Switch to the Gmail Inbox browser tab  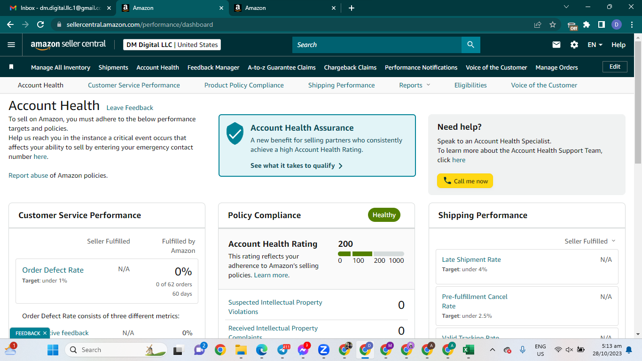click(60, 8)
